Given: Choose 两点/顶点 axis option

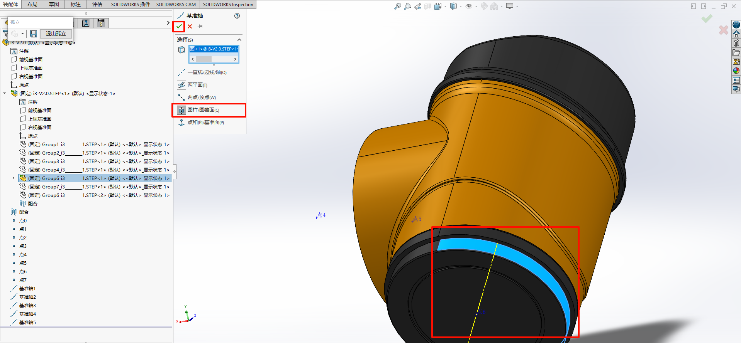Looking at the screenshot, I should pos(197,97).
